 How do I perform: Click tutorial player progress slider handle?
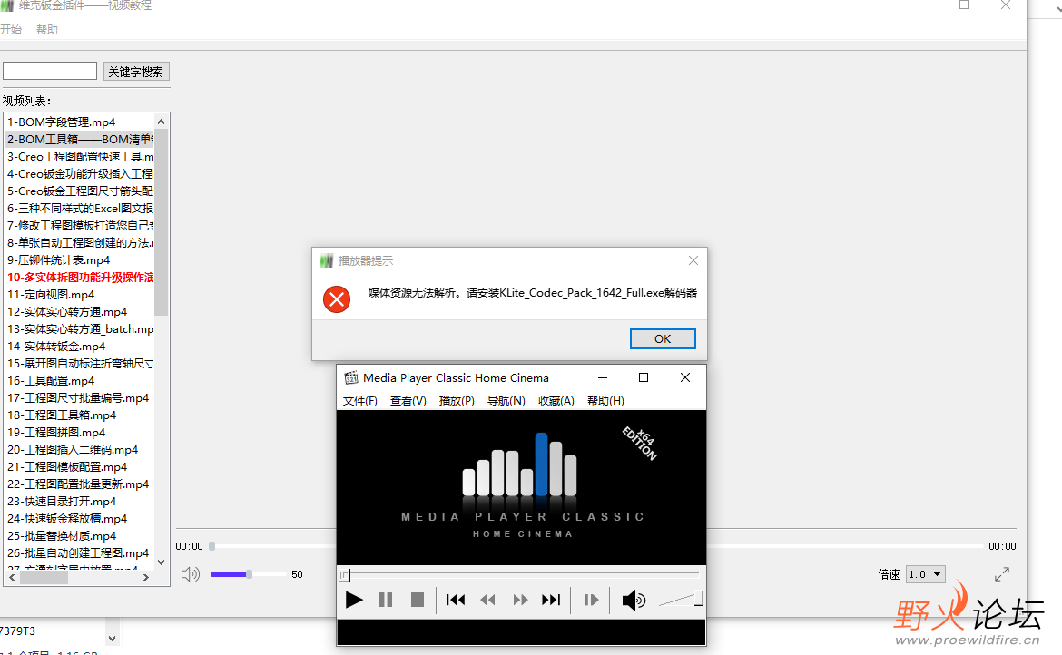(212, 546)
